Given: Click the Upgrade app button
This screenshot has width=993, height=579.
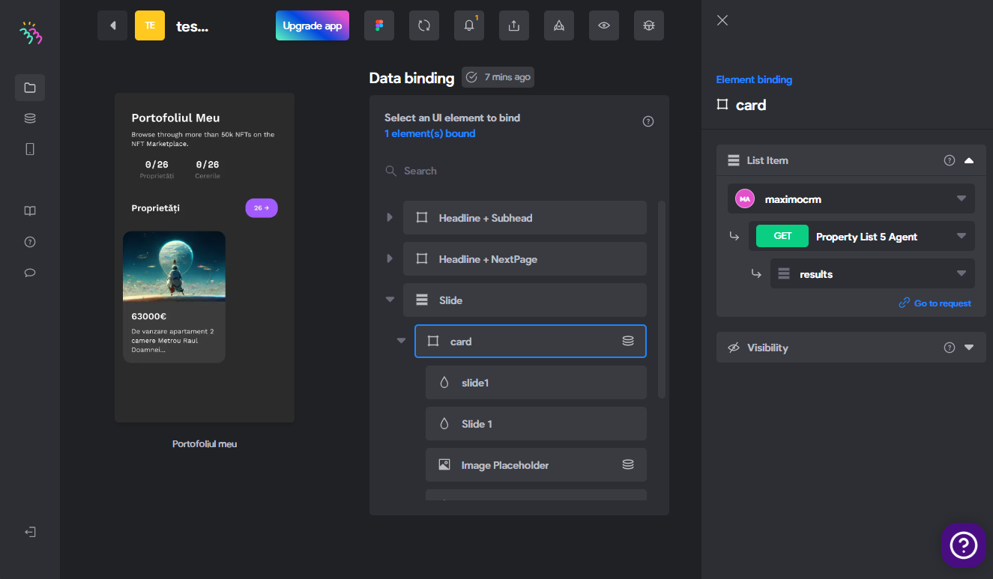Looking at the screenshot, I should pyautogui.click(x=313, y=25).
